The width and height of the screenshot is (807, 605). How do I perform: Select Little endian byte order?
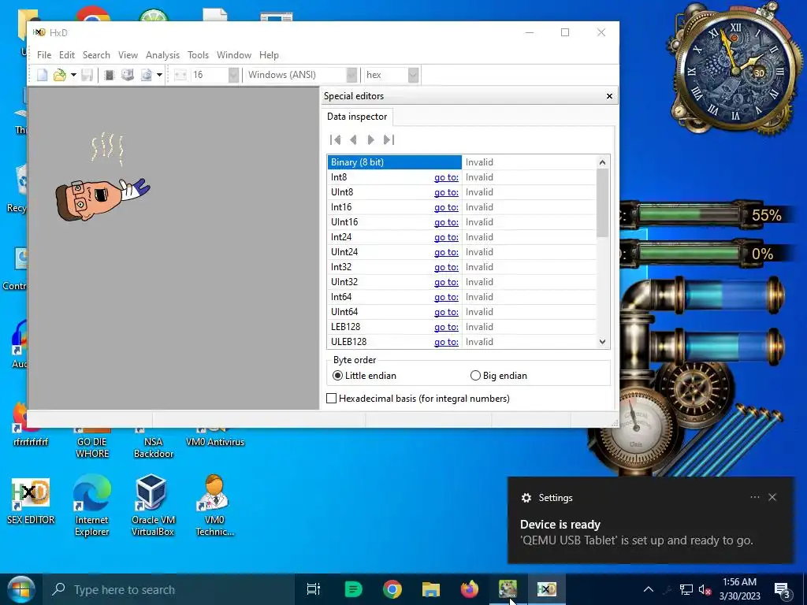point(364,376)
